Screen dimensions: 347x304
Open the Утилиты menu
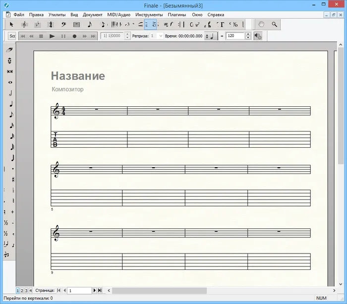pyautogui.click(x=57, y=15)
